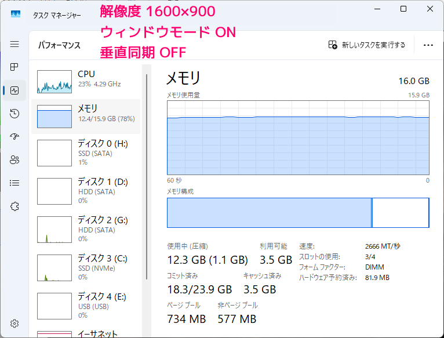This screenshot has width=444, height=338.
Task: Open the Details page list icon
Action: pyautogui.click(x=14, y=183)
